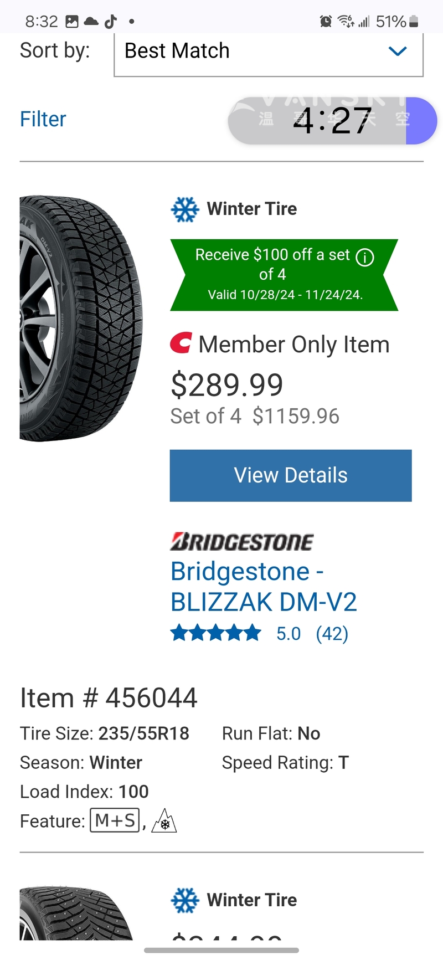Screen dimensions: 443x960
Task: Click the M+S feature badge
Action: (x=115, y=820)
